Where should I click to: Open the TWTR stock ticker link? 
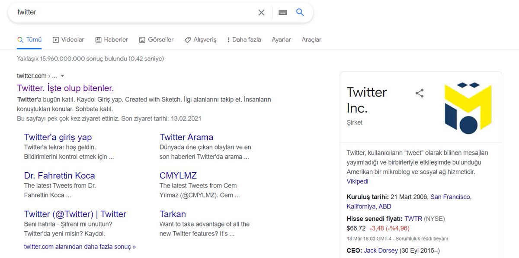[x=413, y=219]
